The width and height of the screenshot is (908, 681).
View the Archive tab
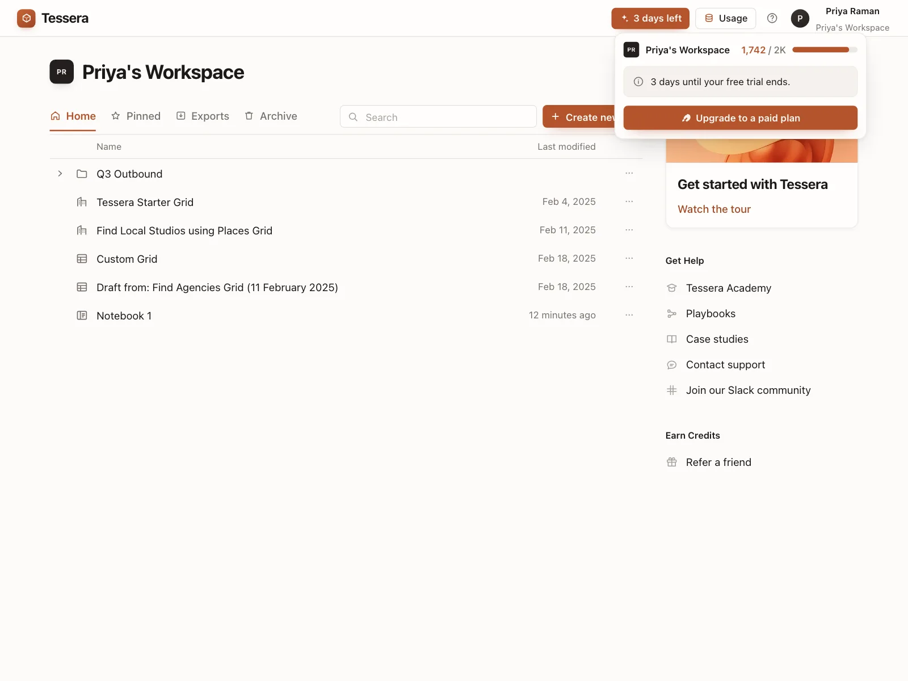tap(271, 116)
